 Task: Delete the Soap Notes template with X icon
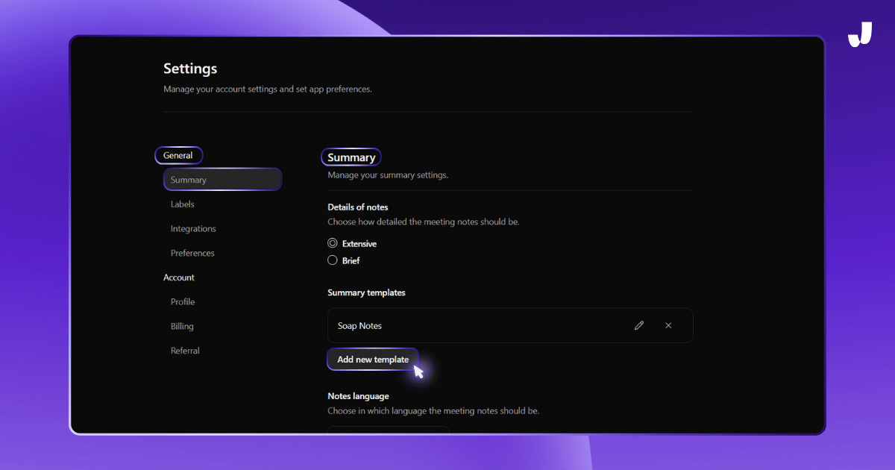point(668,325)
